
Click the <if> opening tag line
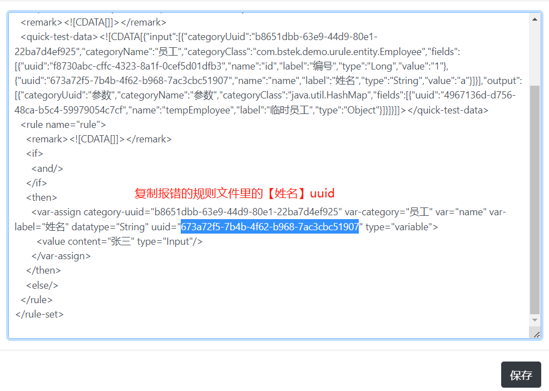[34, 154]
